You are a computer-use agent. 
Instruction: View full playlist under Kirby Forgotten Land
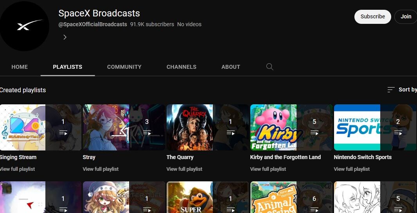tap(268, 169)
